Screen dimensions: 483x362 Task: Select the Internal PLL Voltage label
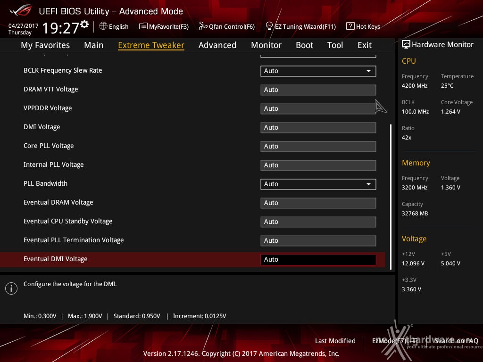(54, 165)
